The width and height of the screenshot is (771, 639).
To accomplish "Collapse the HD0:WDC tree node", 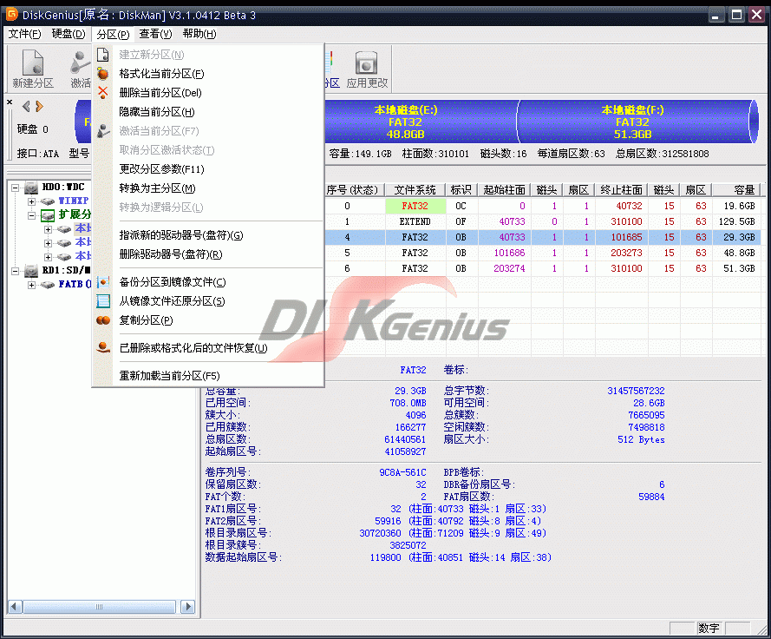I will point(16,188).
